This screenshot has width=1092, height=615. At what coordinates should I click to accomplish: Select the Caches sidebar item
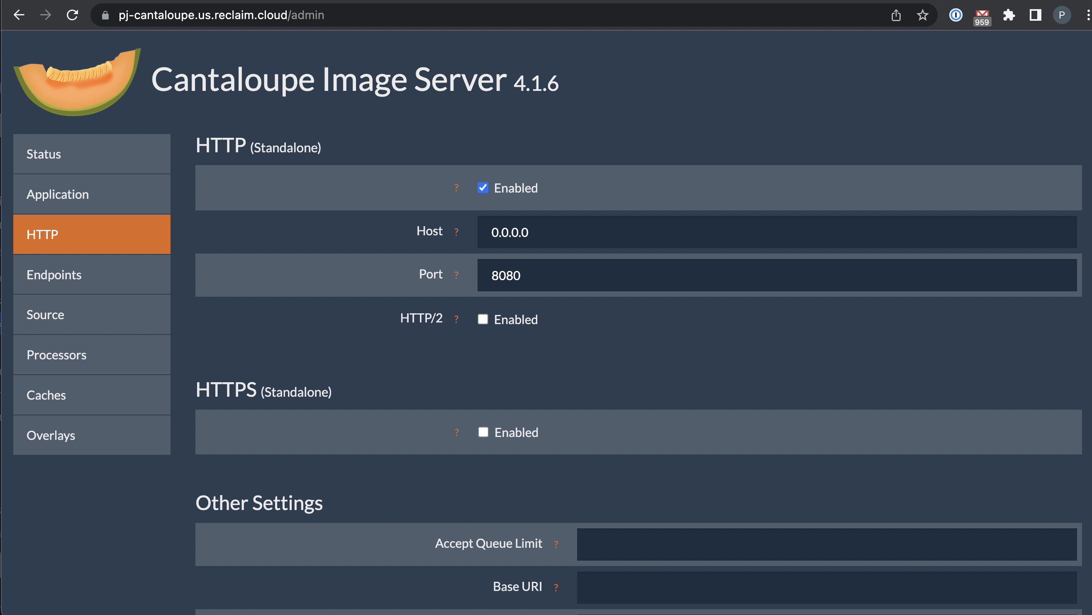[x=92, y=395]
